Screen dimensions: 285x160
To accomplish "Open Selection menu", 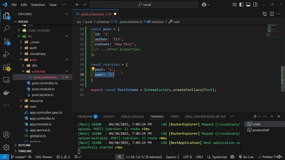I will coord(38,5).
